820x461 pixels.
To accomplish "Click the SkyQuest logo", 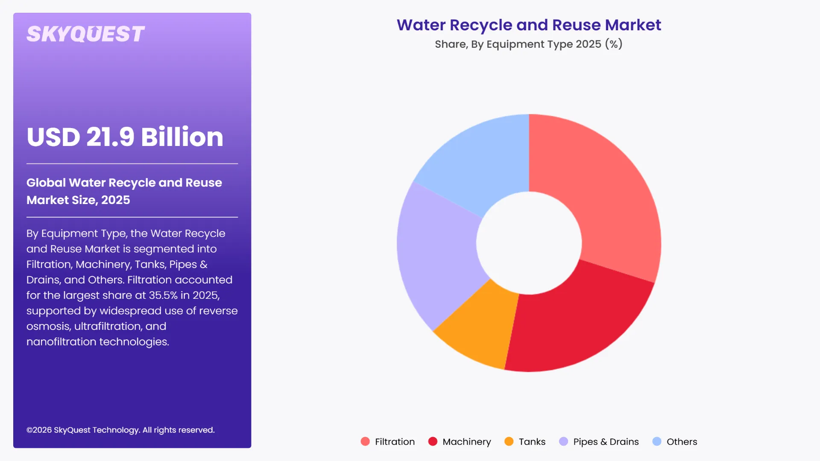I will coord(85,34).
